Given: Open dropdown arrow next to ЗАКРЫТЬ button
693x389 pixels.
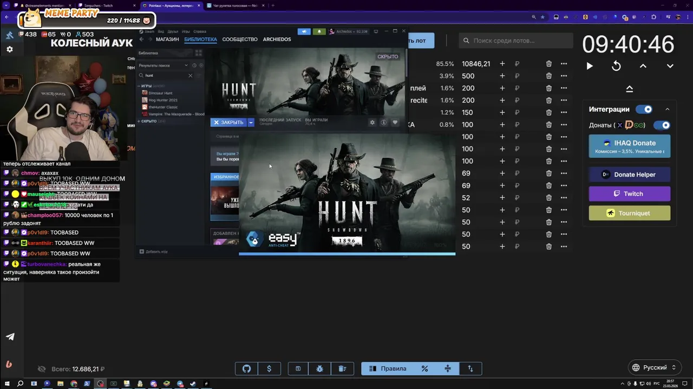Looking at the screenshot, I should [x=251, y=123].
